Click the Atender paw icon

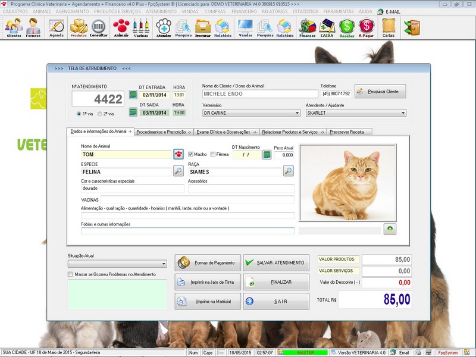[x=164, y=27]
